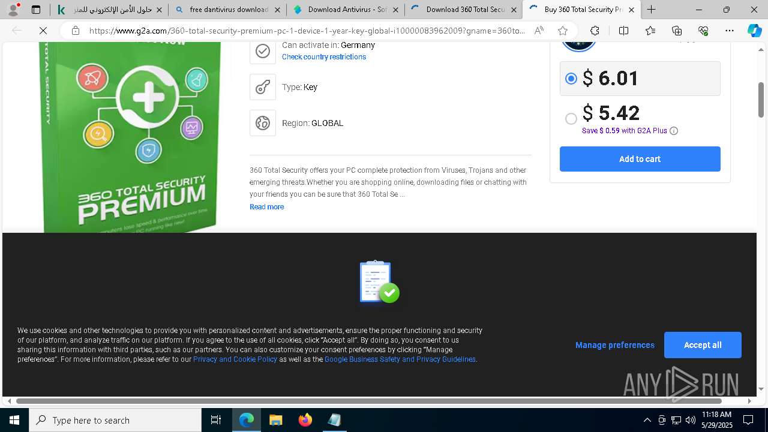Screen dimensions: 768x432
Task: Open Check country restrictions link
Action: (x=324, y=57)
